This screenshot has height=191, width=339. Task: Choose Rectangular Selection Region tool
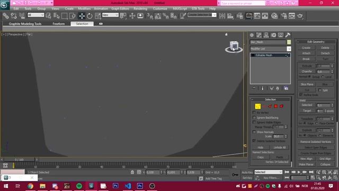[64, 15]
